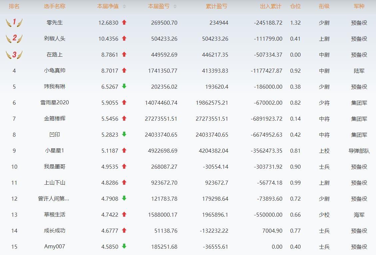Click green down arrow in 凹印 row
Viewport: 376px width, 255px height.
coord(124,134)
